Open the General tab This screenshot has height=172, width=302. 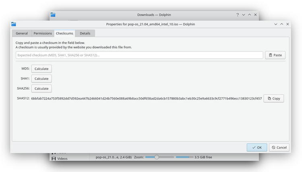(22, 33)
